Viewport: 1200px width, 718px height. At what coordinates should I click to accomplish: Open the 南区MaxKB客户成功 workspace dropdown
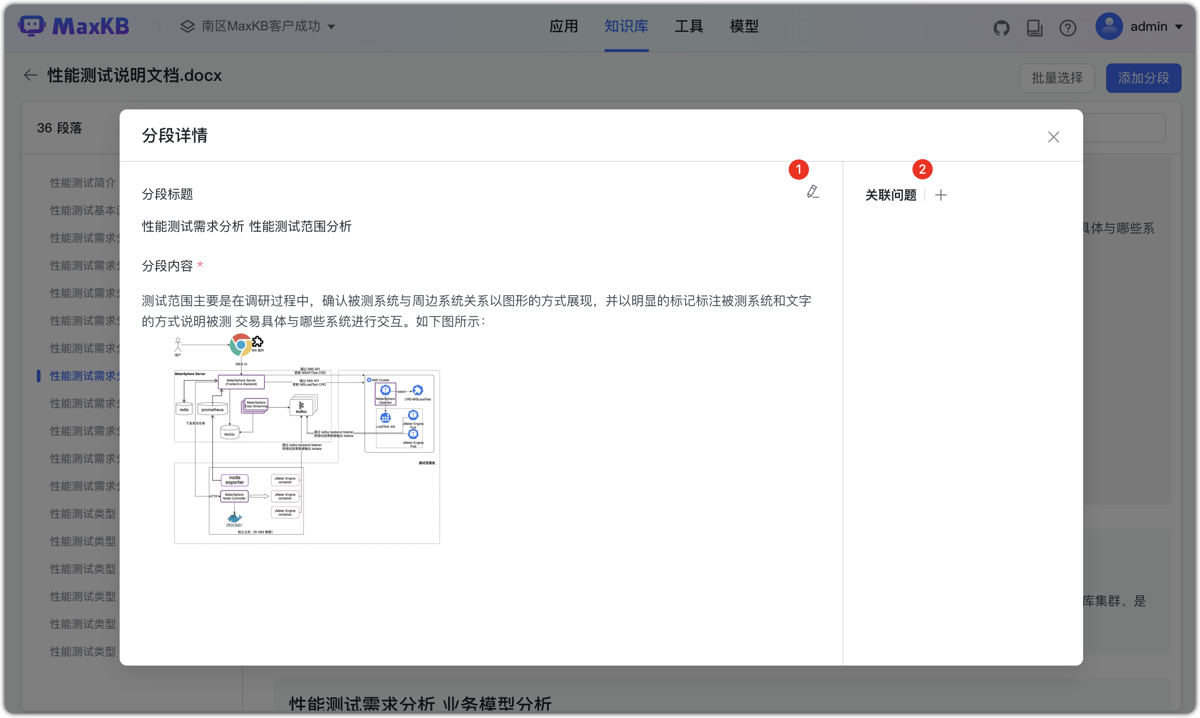[258, 26]
